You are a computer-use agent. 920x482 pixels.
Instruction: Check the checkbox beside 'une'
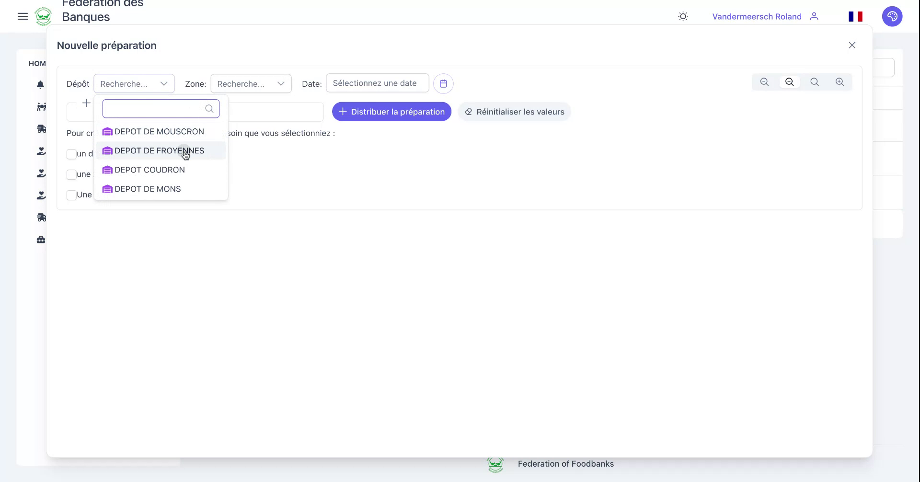(x=71, y=174)
